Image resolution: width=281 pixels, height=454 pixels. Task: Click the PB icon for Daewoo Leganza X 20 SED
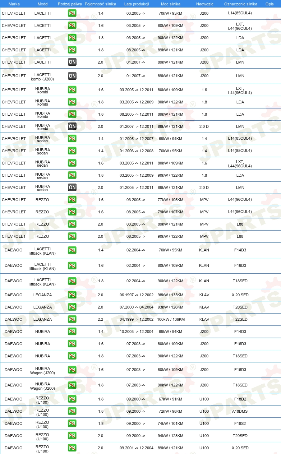72,295
